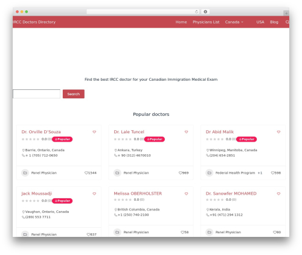Open Dr. Orville D'Souza profile link
Screen dimensions: 302x255
(41, 132)
